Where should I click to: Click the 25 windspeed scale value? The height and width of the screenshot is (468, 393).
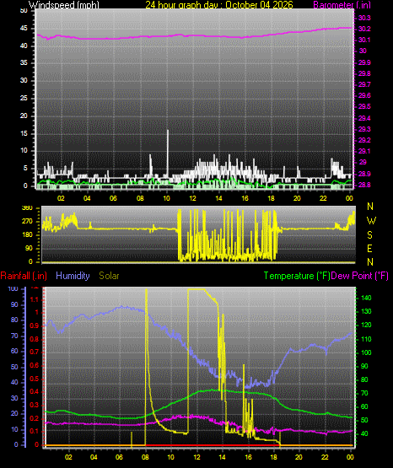coord(24,98)
